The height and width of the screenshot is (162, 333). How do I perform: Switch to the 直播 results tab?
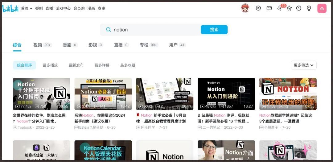[121, 45]
